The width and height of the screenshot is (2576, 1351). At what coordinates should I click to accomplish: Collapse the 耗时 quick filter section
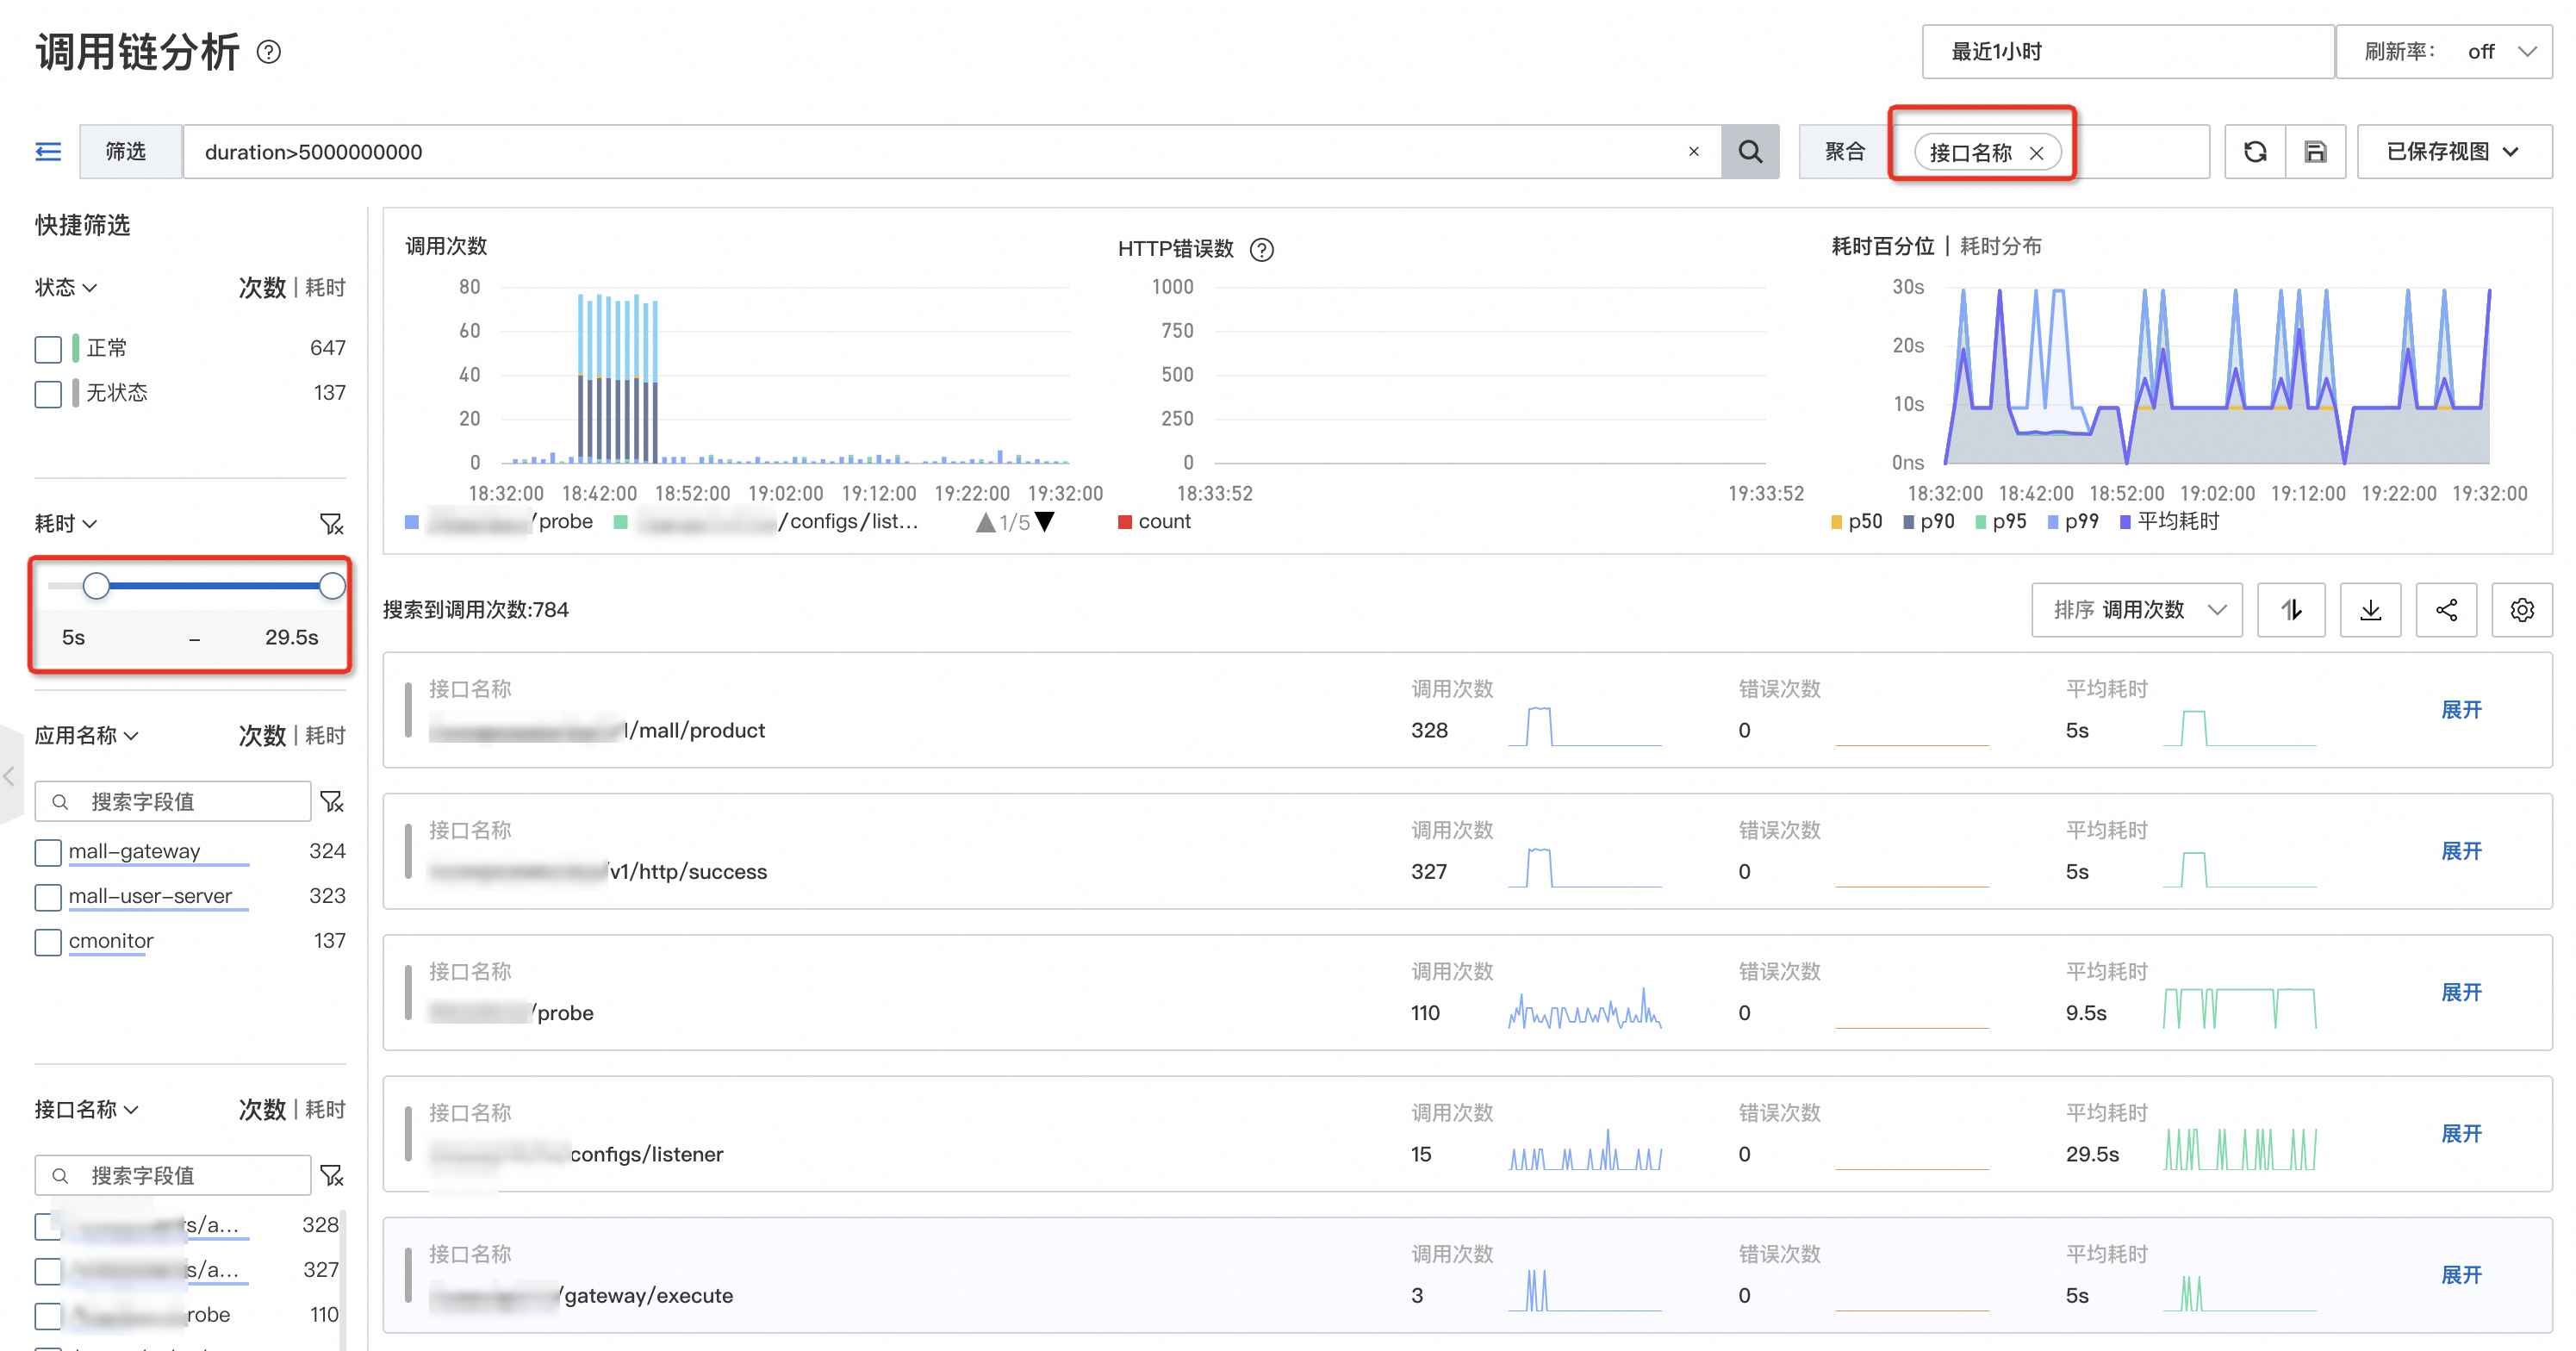[x=66, y=523]
